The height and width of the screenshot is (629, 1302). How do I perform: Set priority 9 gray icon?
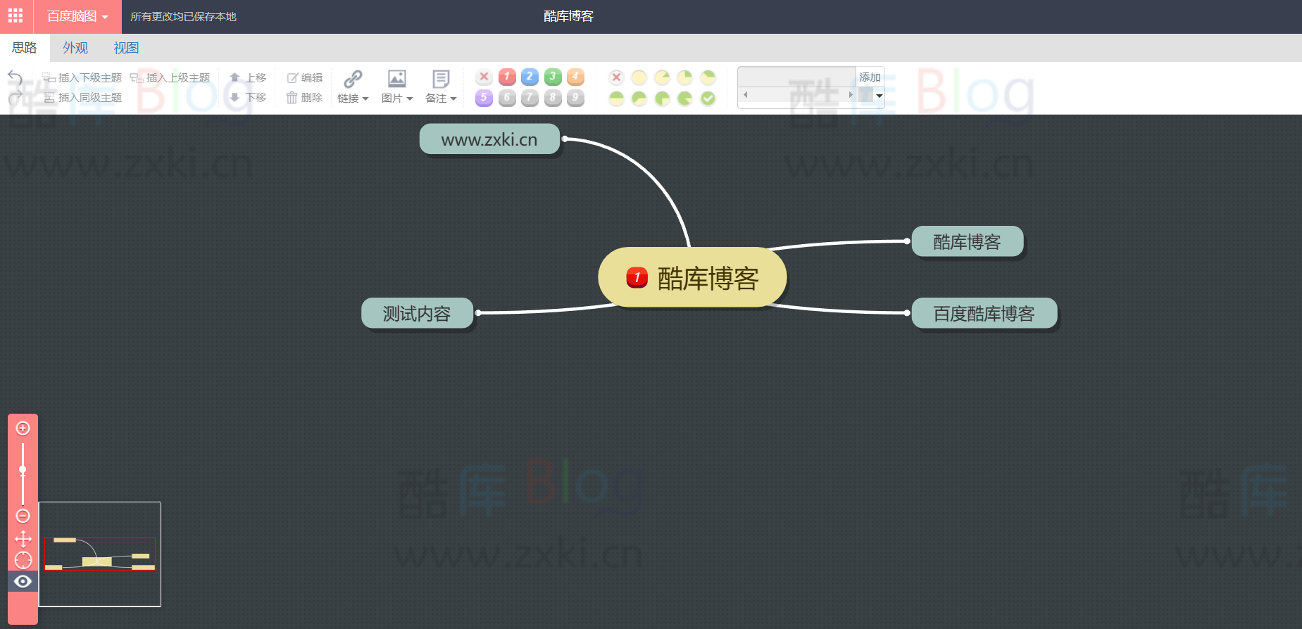(576, 98)
